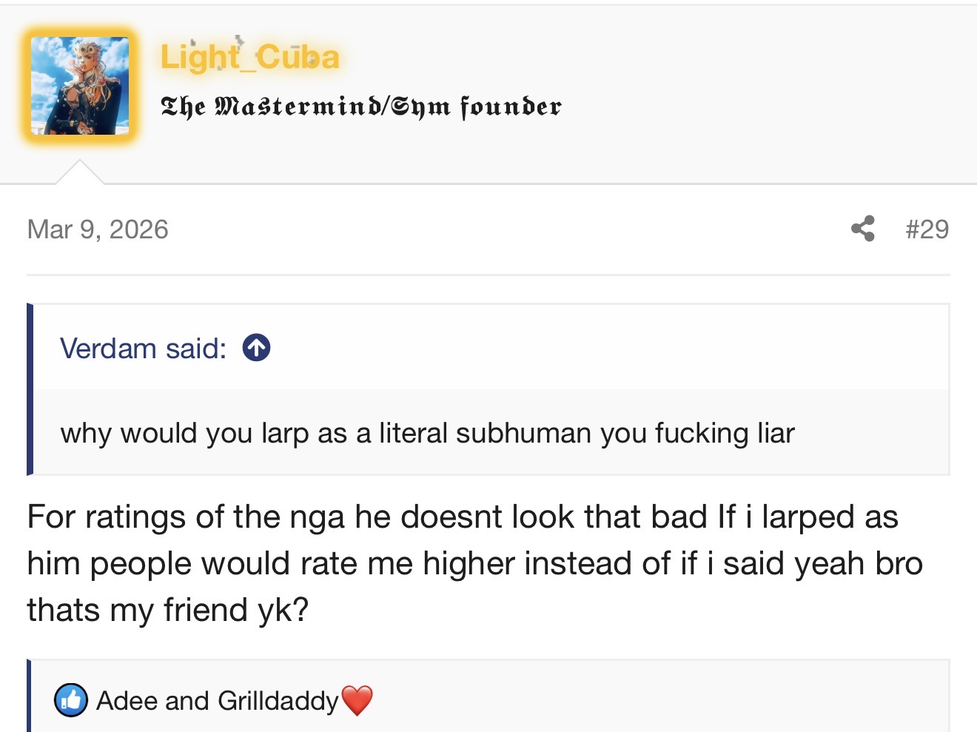Click the share icon beside post number
This screenshot has height=732, width=977.
[862, 229]
